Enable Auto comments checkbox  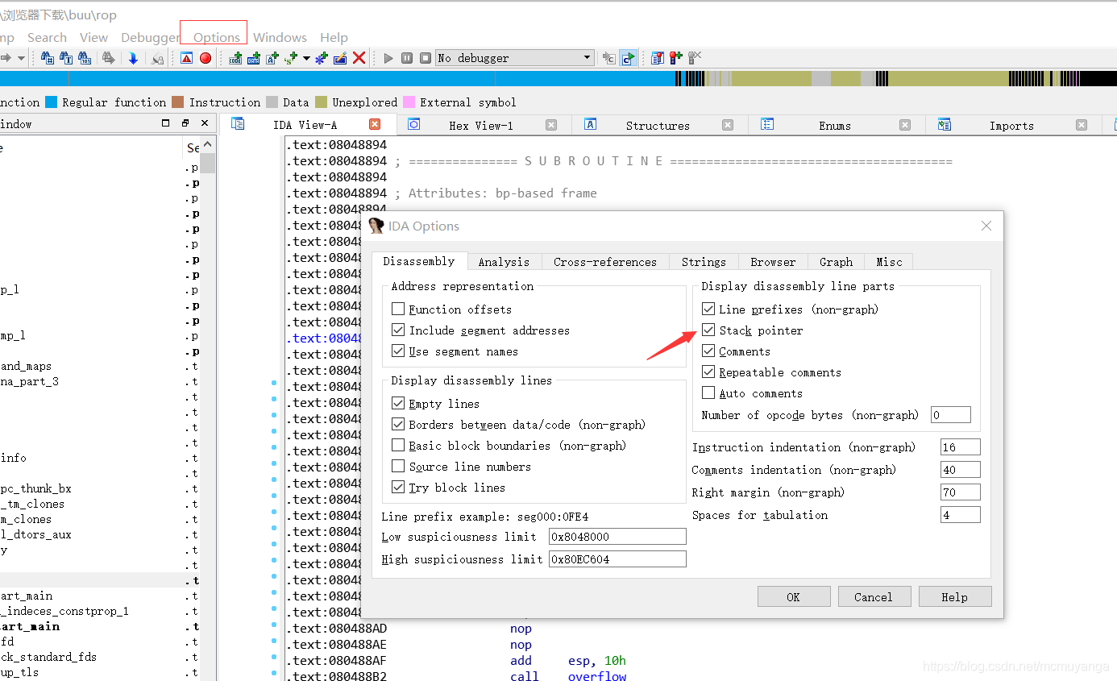(x=708, y=392)
